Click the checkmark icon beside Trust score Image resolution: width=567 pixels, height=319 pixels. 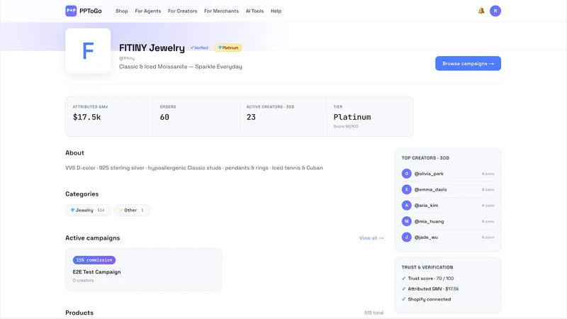(x=403, y=279)
